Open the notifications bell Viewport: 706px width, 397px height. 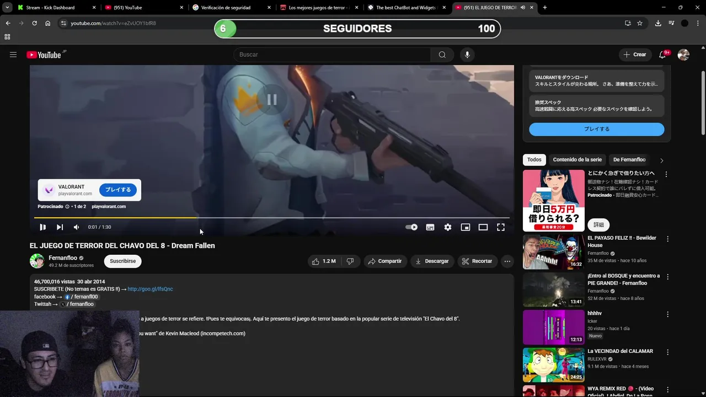tap(662, 55)
